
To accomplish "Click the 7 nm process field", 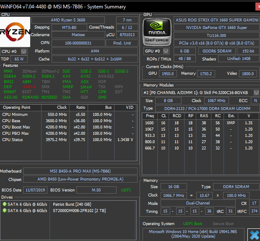I will point(127,20).
